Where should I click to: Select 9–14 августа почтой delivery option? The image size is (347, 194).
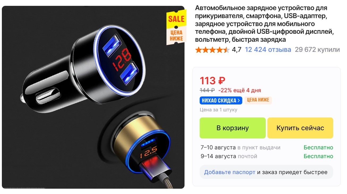click(x=267, y=156)
